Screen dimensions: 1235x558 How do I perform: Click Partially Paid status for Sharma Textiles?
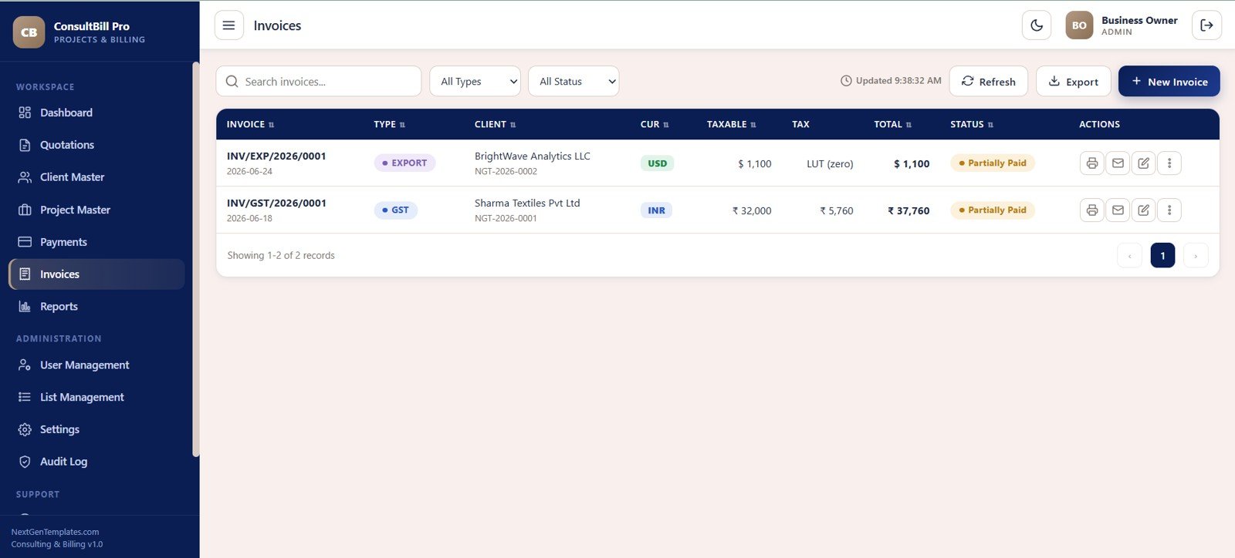[x=992, y=210]
